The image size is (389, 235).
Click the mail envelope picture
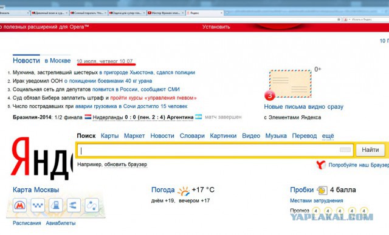291,84
